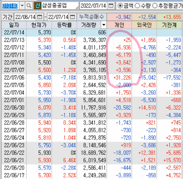Click 거래량 18,689,762 cell
This screenshot has height=179, width=183.
[93, 153]
